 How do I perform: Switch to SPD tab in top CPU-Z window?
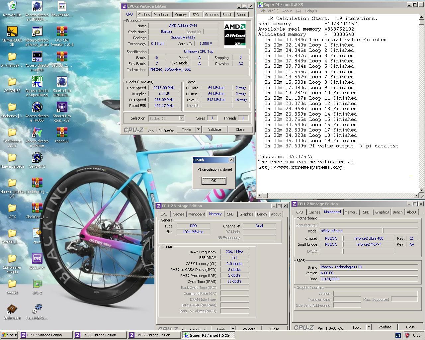[x=196, y=15]
